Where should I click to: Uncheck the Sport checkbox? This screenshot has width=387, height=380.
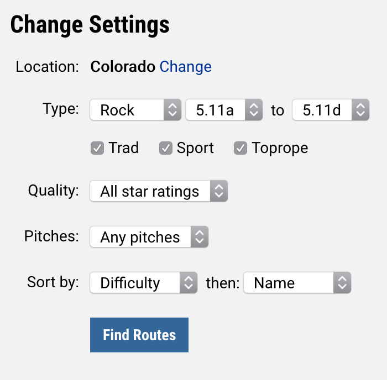166,148
